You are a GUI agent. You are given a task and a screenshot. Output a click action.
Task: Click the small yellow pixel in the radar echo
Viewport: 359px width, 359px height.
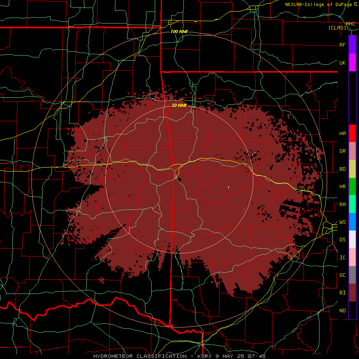coord(229,187)
